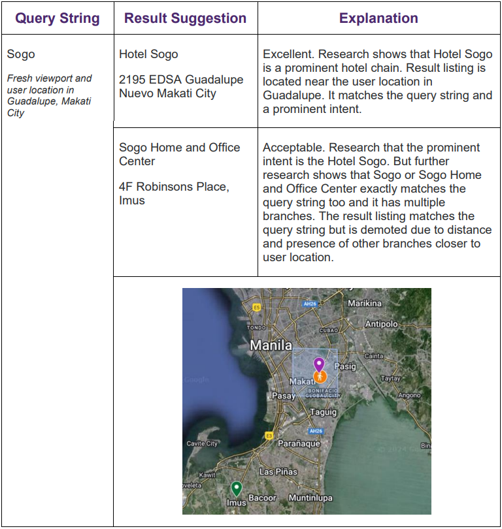Click the Makati label on the map

click(x=302, y=381)
